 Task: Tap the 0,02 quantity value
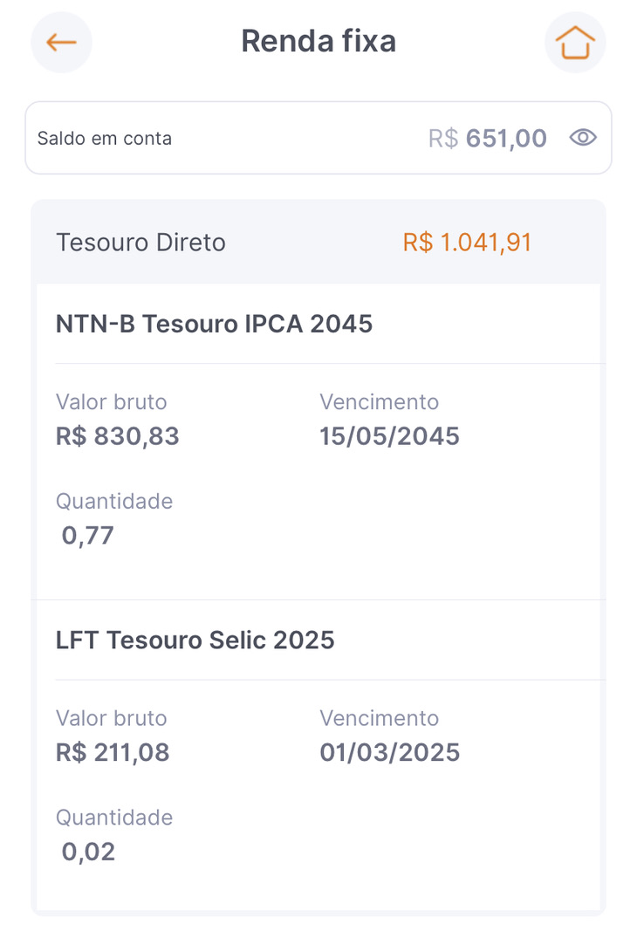click(x=88, y=852)
